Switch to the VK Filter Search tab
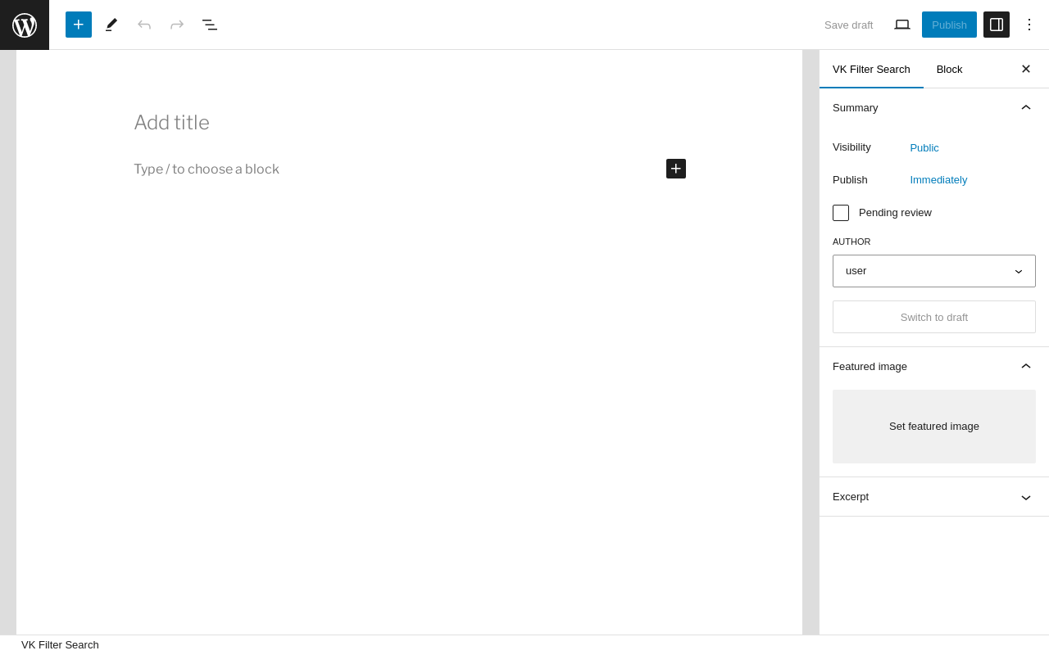 [871, 69]
